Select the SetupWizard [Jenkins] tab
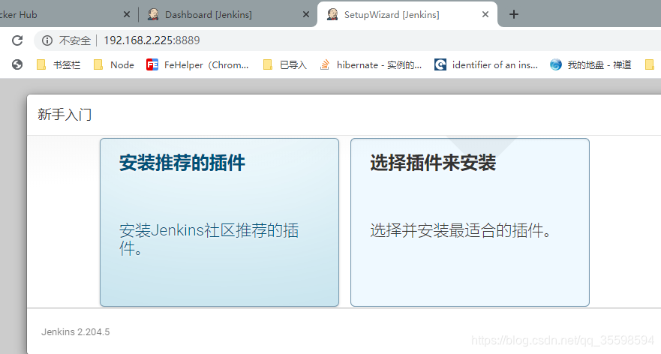 (x=407, y=14)
